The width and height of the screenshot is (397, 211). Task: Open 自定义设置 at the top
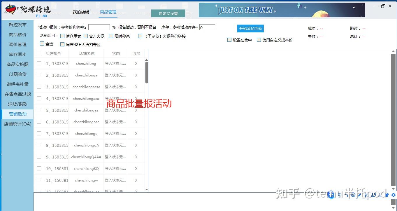coord(168,13)
